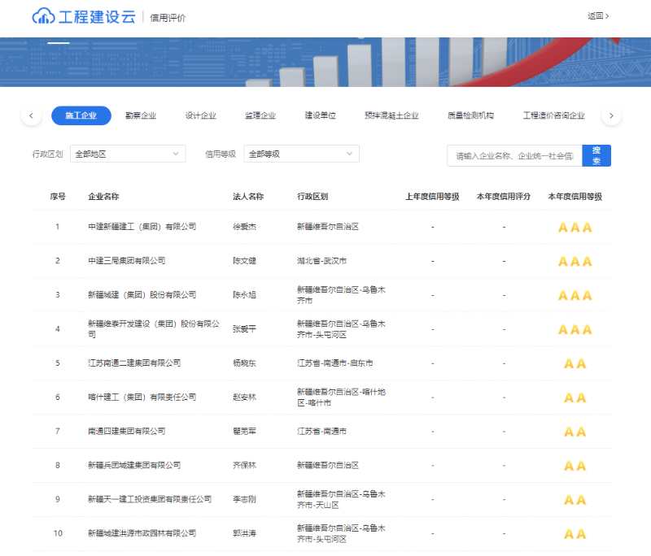Click the blue 搜索 search button
This screenshot has height=556, width=651.
click(x=596, y=154)
